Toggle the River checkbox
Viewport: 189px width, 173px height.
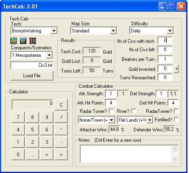tap(134, 111)
